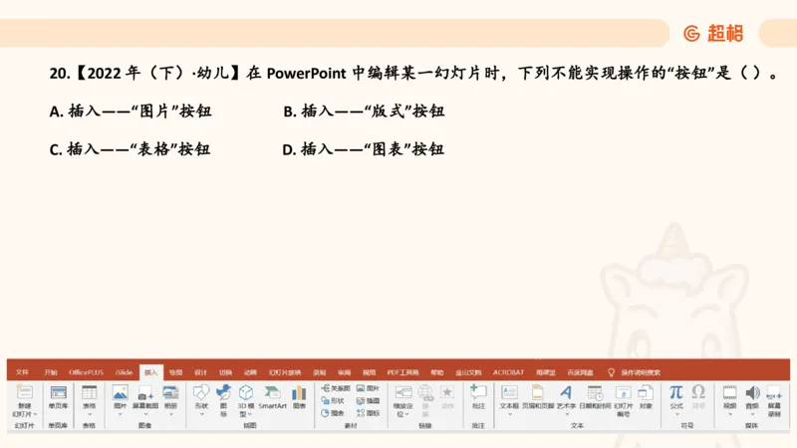Click the 页眉和页脚 header and footer icon

[x=538, y=392]
